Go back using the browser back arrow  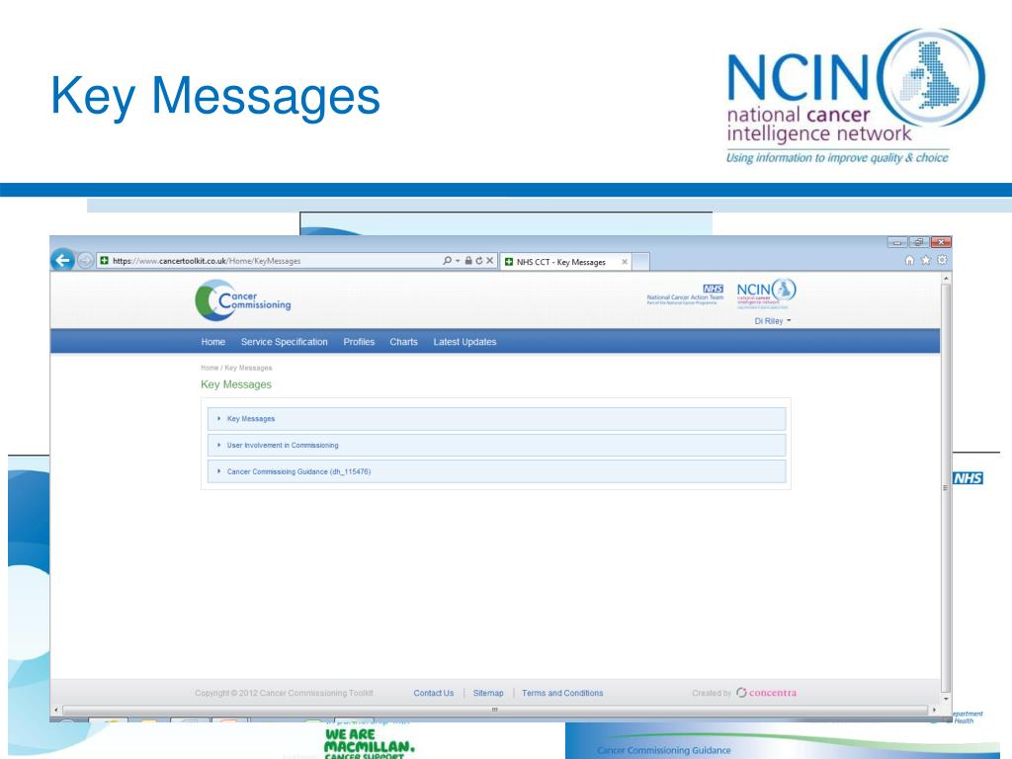pos(62,260)
